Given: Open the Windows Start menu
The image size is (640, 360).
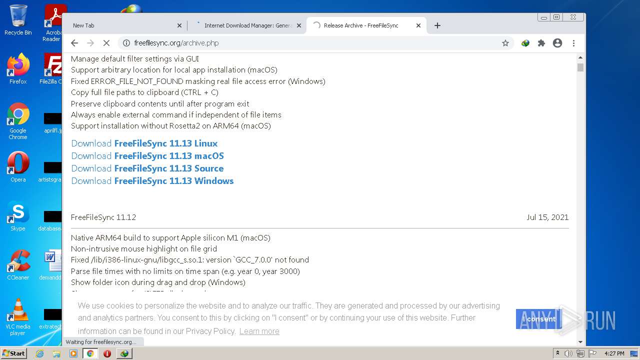Looking at the screenshot, I should 13,353.
